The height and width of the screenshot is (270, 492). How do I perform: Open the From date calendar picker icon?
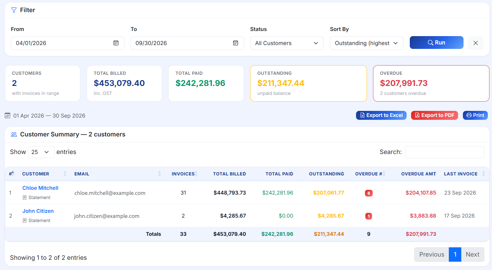tap(116, 43)
